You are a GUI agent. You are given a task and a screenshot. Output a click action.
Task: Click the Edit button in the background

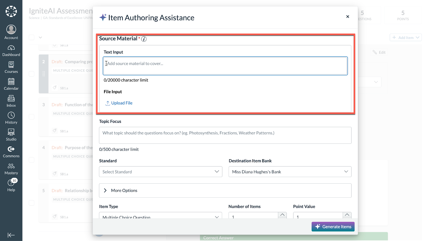[x=379, y=52]
